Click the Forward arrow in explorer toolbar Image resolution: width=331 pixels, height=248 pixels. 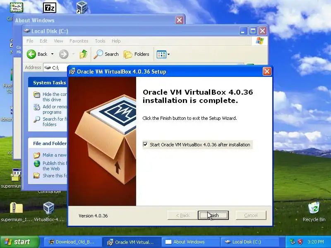pyautogui.click(x=64, y=54)
